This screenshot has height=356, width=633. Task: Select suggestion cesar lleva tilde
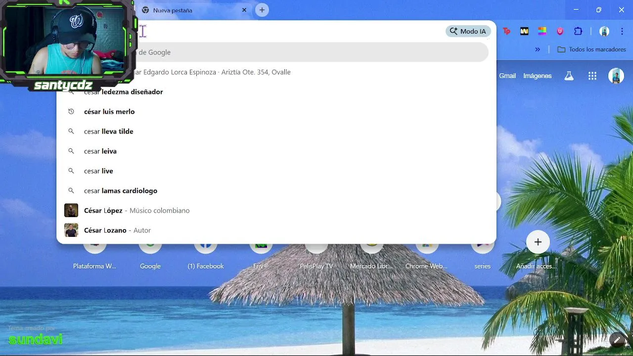click(276, 132)
